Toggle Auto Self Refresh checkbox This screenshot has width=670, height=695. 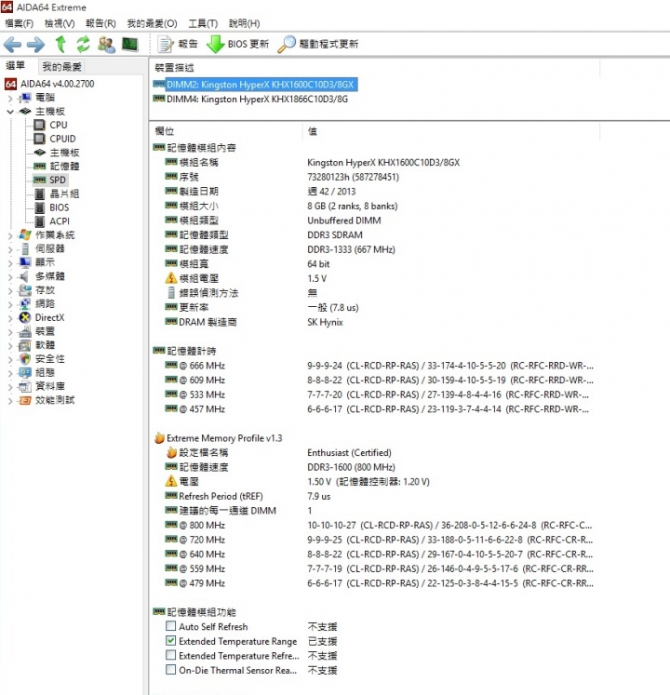[170, 626]
